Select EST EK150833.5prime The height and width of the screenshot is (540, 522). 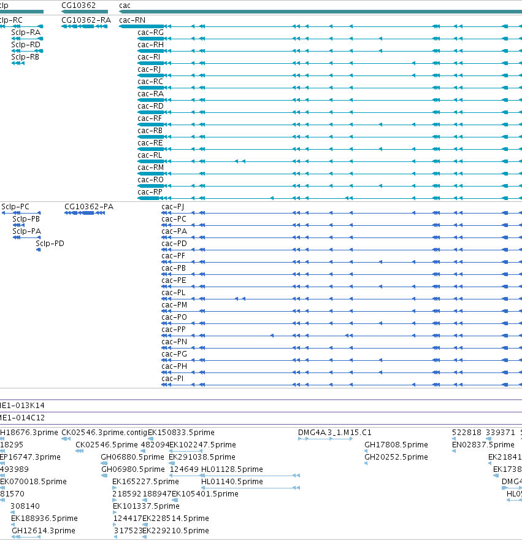[181, 432]
